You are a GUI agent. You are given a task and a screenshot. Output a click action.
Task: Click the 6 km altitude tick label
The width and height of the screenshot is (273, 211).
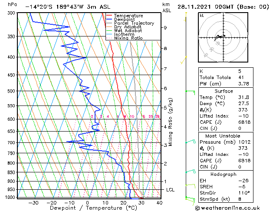click(x=165, y=89)
